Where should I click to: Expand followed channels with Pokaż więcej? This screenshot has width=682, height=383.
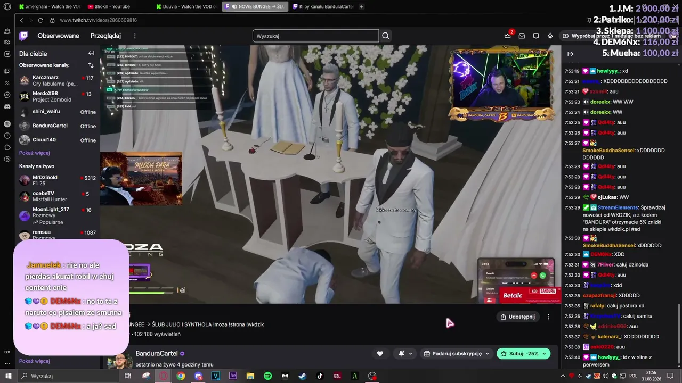click(35, 153)
